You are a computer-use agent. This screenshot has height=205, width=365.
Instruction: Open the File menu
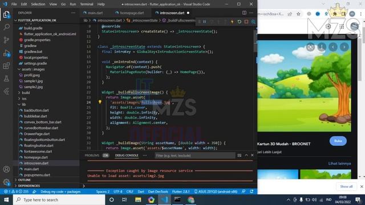(14, 4)
